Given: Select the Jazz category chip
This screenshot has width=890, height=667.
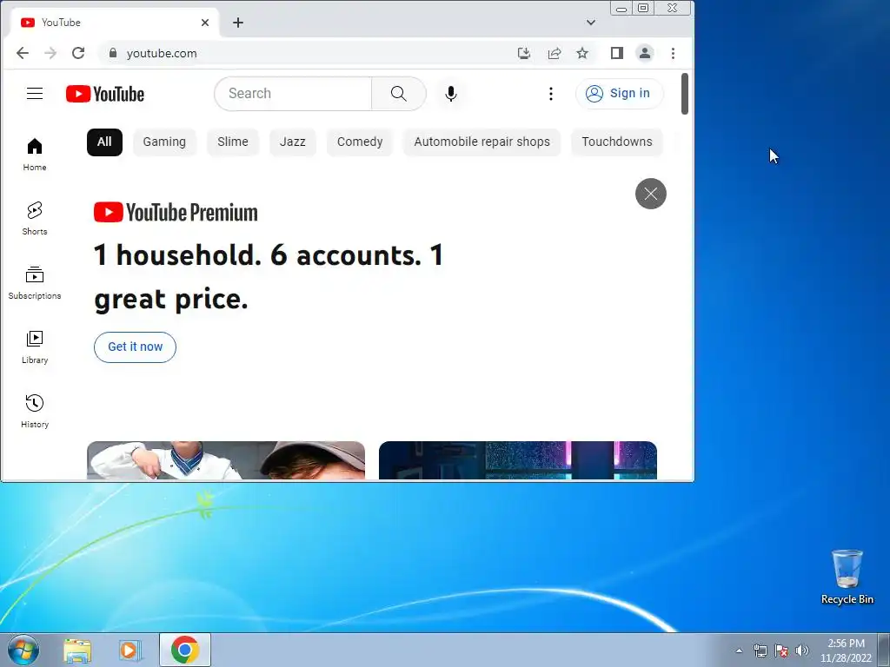Looking at the screenshot, I should point(292,142).
